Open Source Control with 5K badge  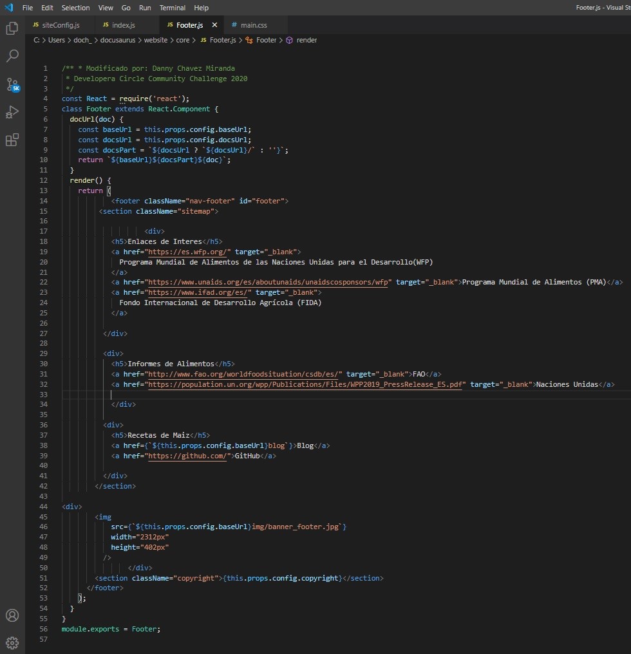[x=12, y=85]
